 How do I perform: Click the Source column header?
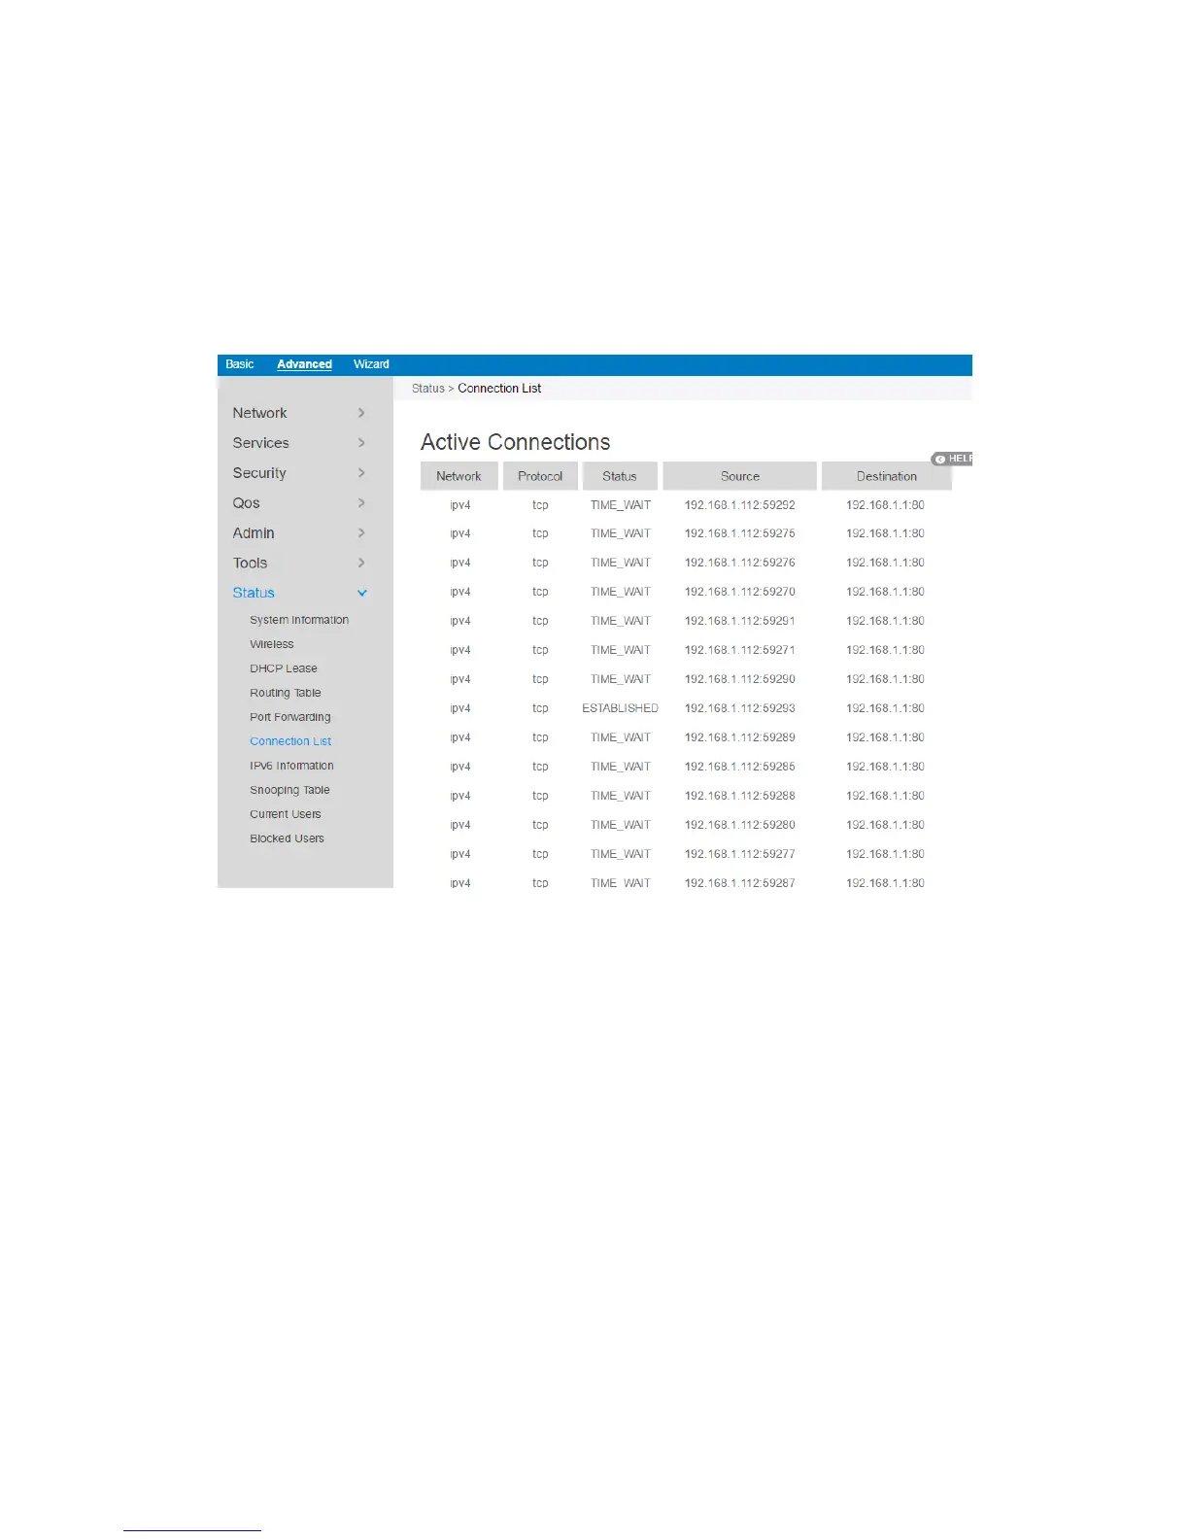coord(740,476)
